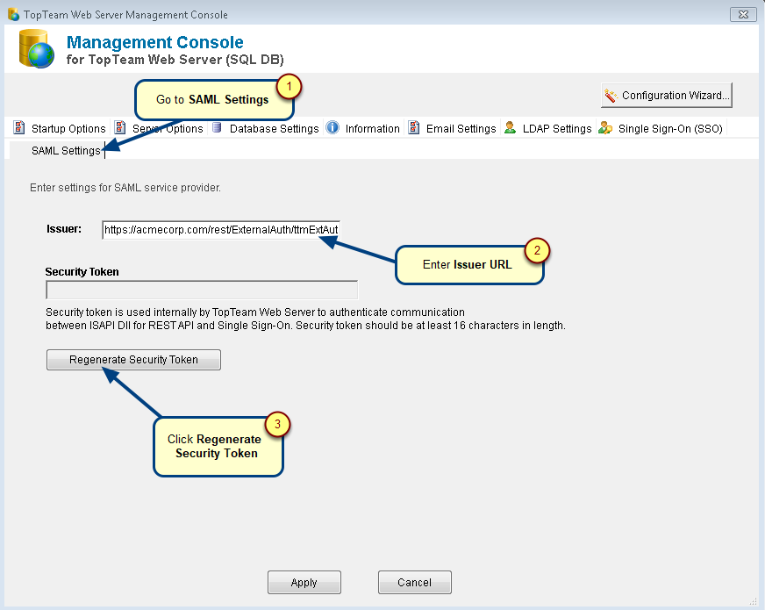Screen dimensions: 765x610
Task: Click the Startup Options tab icon
Action: 19,128
